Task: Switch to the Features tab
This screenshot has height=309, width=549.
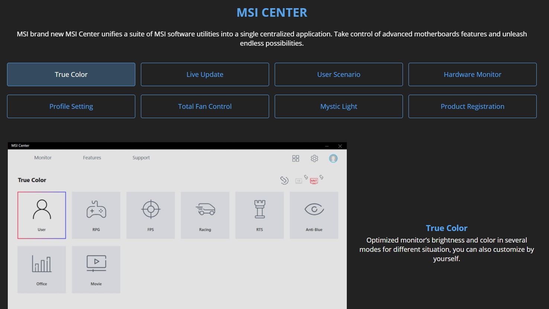Action: [91, 157]
